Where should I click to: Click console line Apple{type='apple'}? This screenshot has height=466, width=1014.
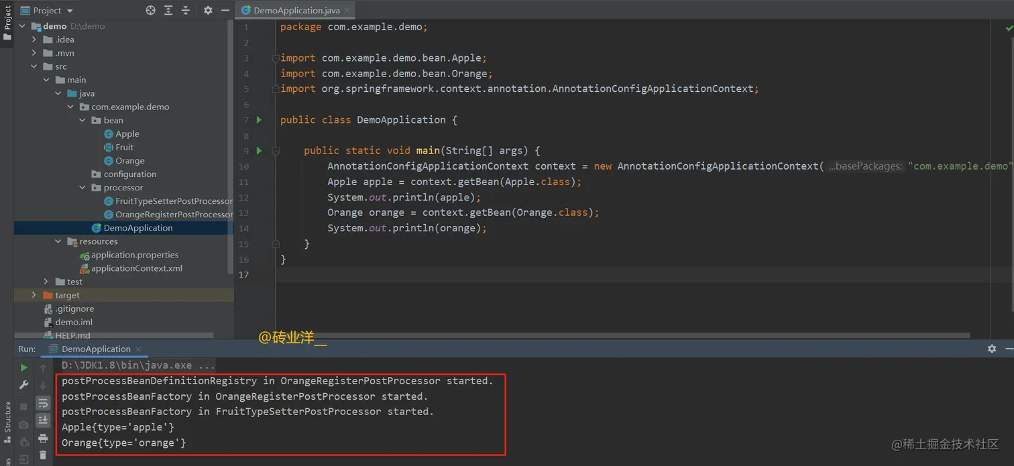[x=118, y=427]
